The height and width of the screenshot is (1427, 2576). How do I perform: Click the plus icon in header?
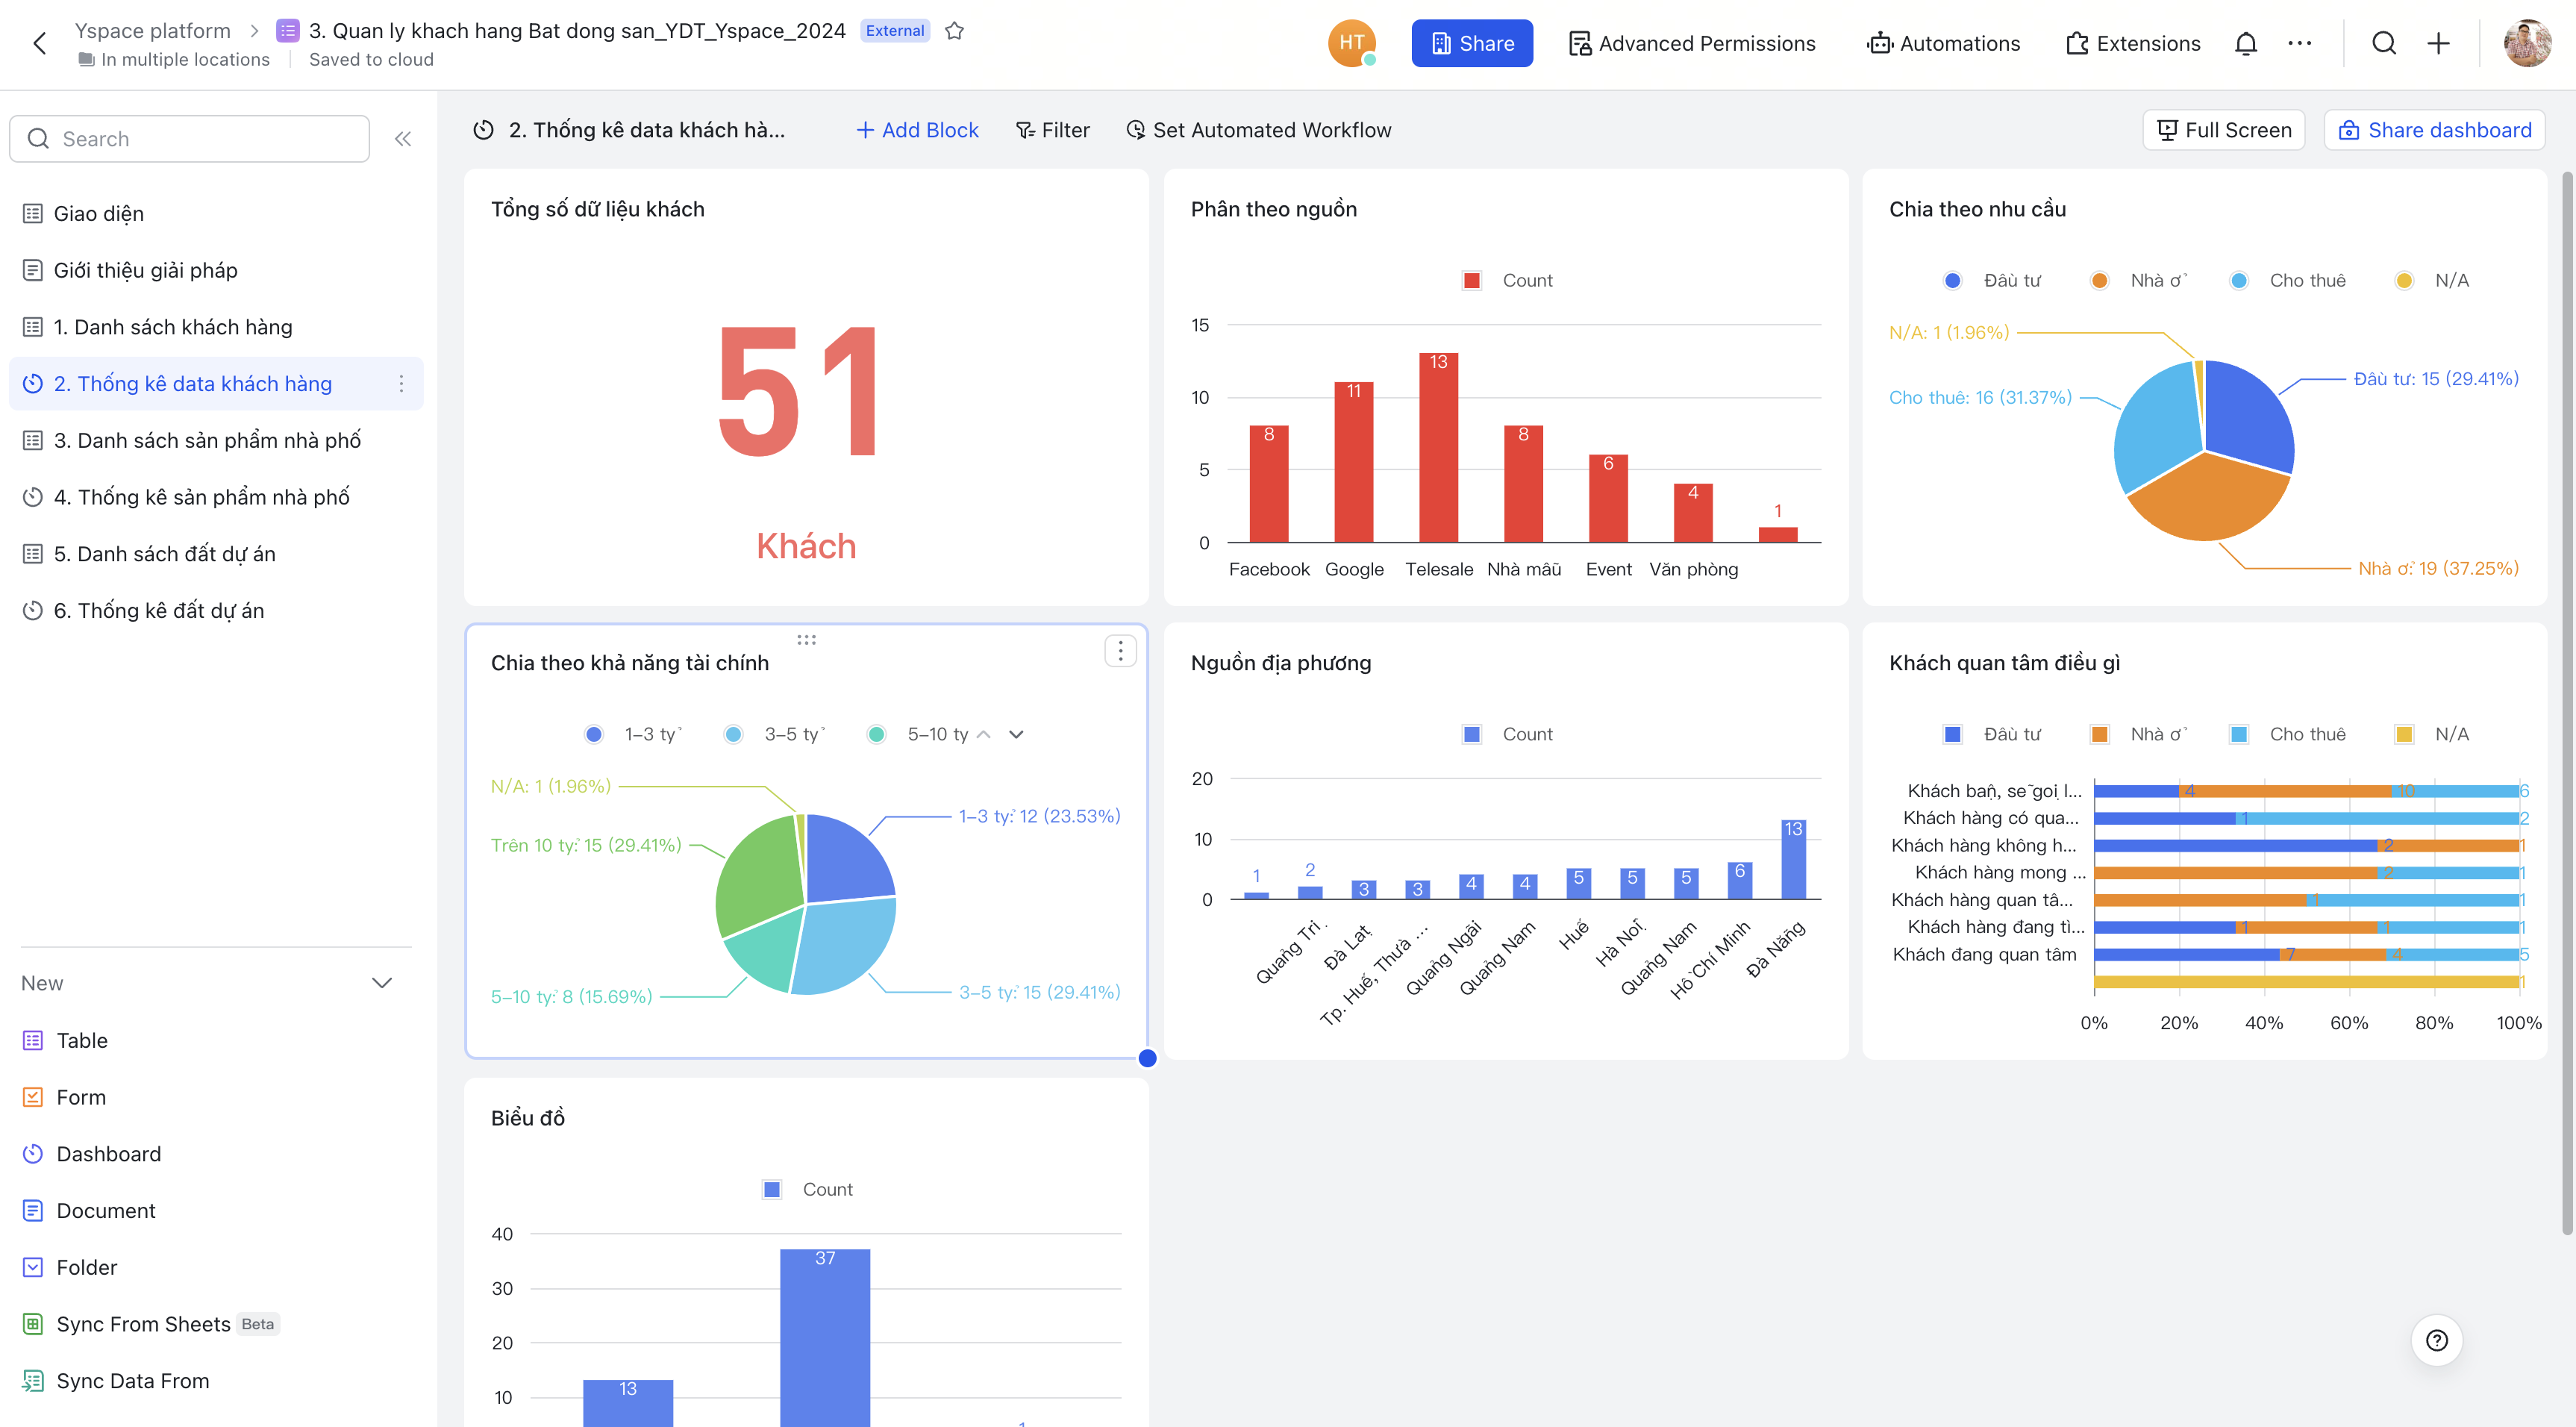pyautogui.click(x=2439, y=43)
